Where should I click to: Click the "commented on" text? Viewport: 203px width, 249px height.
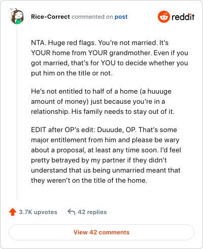pyautogui.click(x=92, y=17)
